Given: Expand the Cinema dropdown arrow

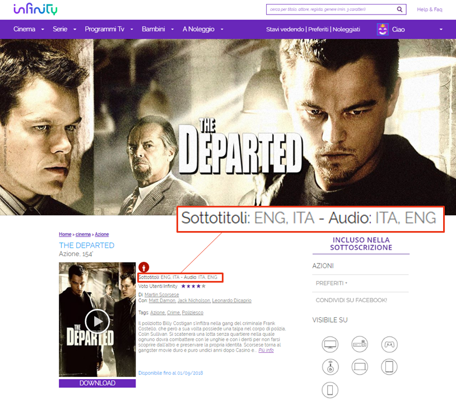Looking at the screenshot, I should pos(43,29).
